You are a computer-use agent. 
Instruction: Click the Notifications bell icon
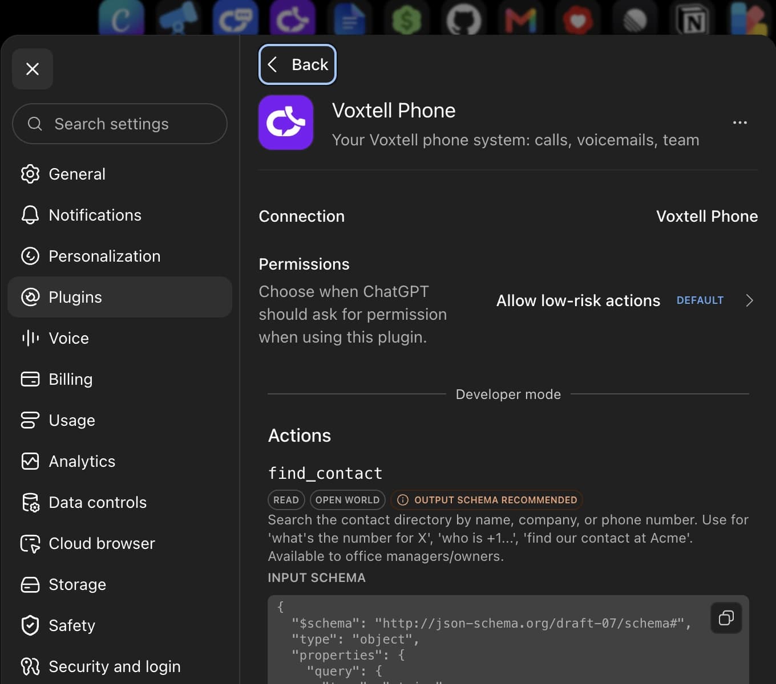30,215
